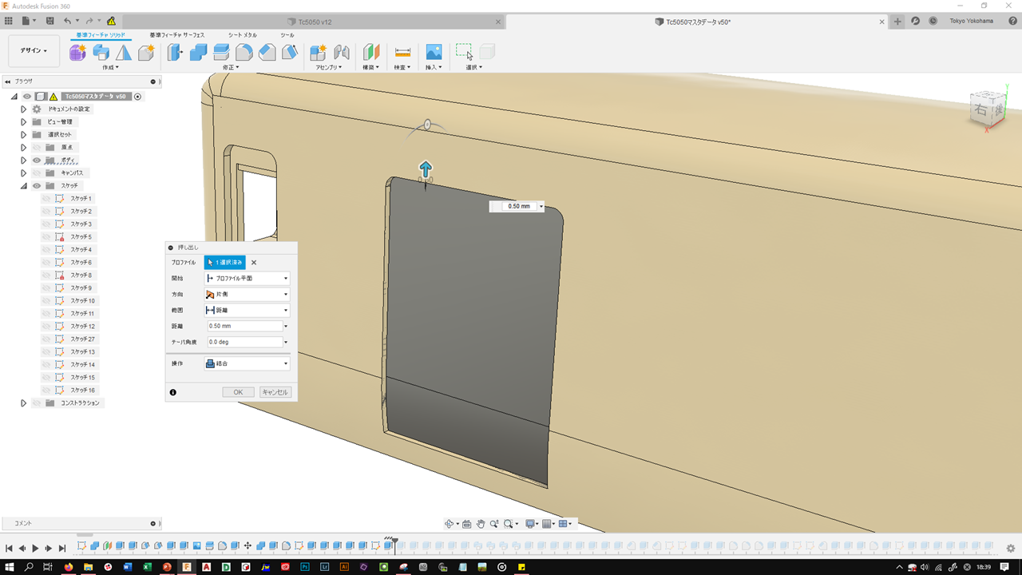
Task: Show スケッチ1 using its eye icon
Action: coord(46,198)
